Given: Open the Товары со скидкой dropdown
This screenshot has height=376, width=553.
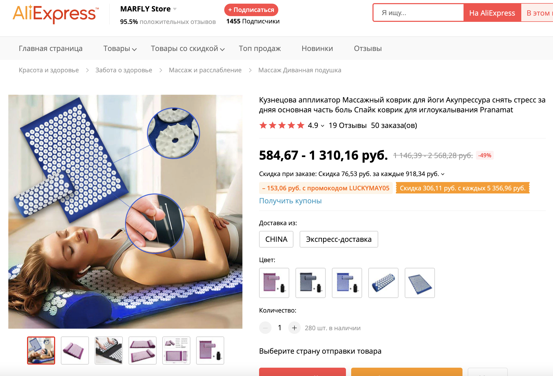Looking at the screenshot, I should pos(188,48).
